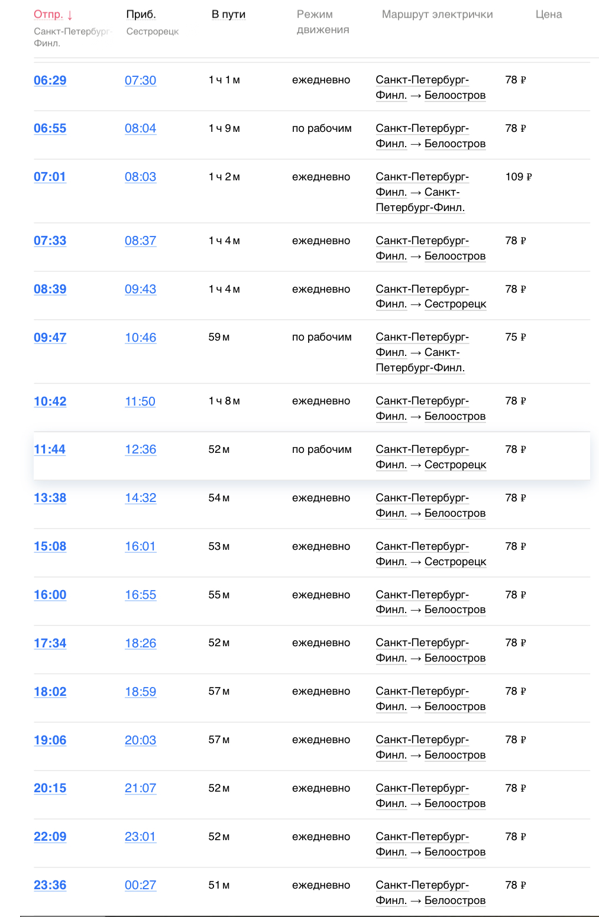Select the 06:55 departure link
The width and height of the screenshot is (599, 917).
(50, 129)
